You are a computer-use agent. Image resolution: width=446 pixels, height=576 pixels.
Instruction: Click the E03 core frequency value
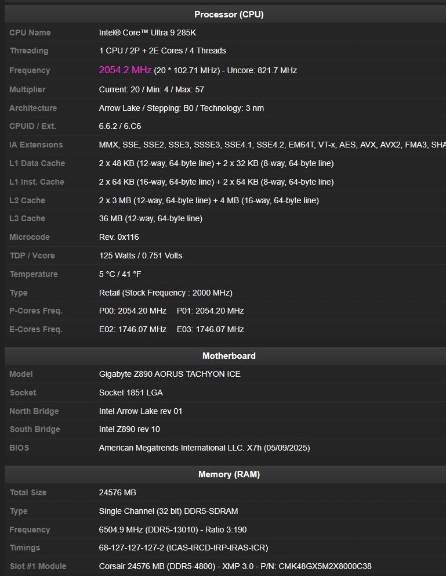click(x=210, y=330)
